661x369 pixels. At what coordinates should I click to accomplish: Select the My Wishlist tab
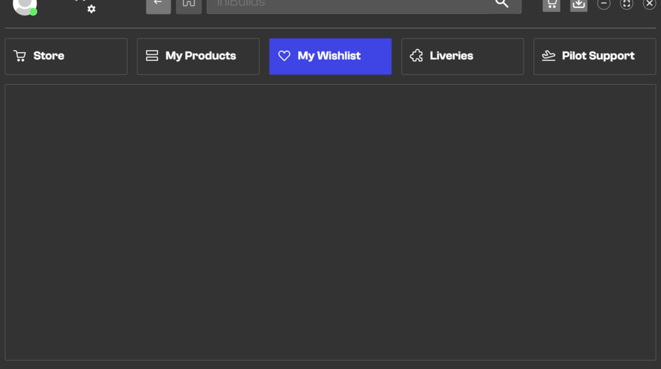(330, 56)
